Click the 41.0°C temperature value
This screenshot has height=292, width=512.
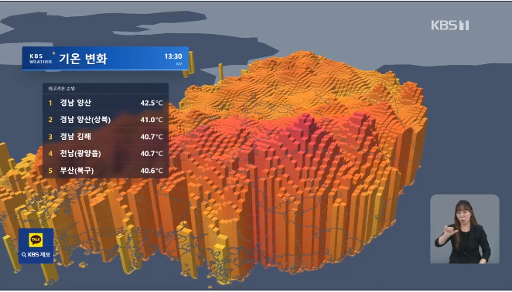tap(152, 120)
